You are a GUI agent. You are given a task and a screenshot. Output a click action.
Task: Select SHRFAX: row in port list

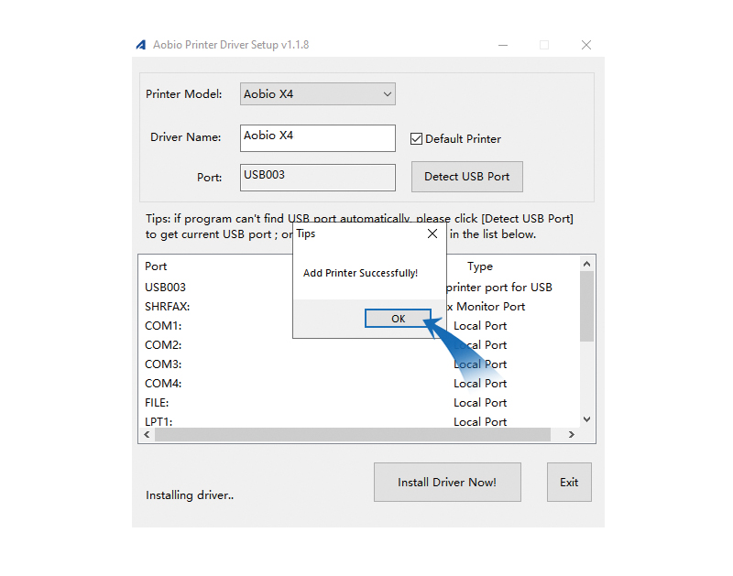click(x=359, y=307)
